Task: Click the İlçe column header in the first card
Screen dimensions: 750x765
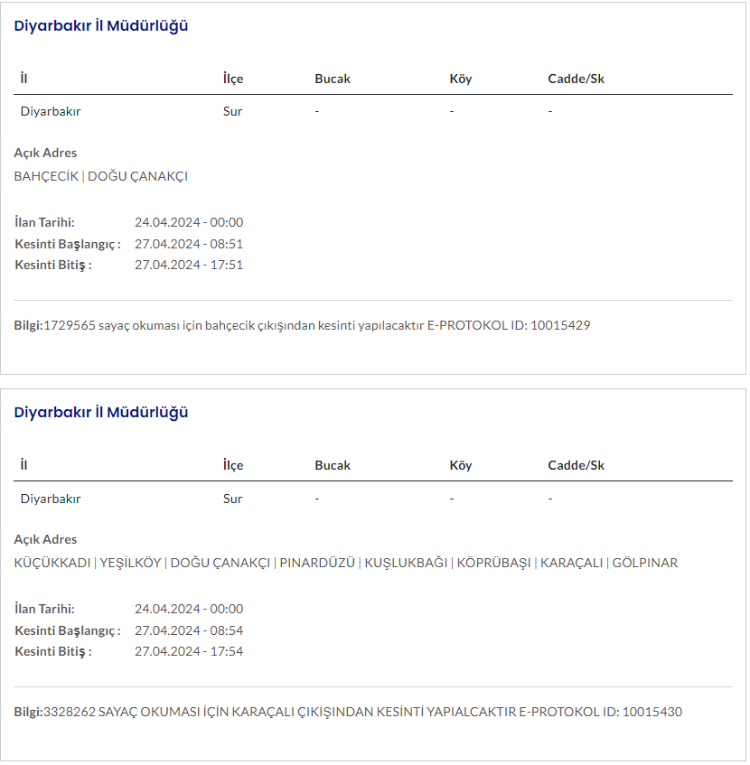Action: tap(233, 79)
